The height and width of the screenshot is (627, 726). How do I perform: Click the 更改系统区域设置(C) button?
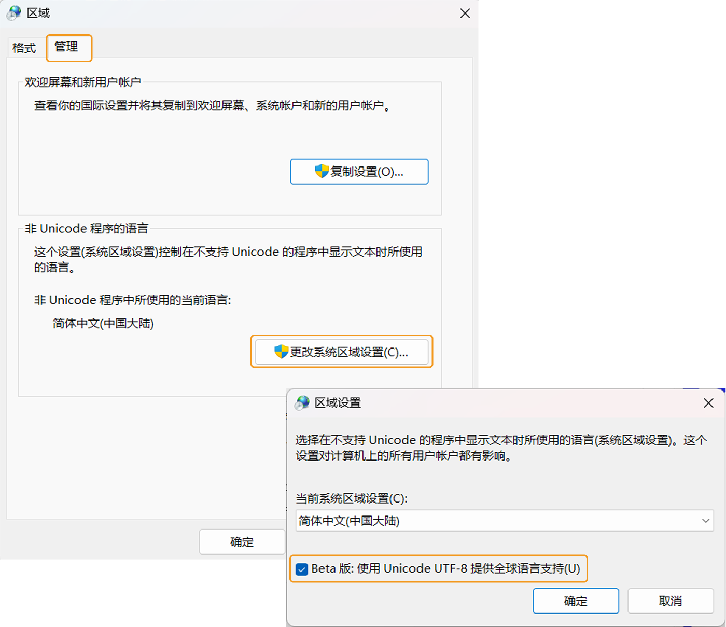[342, 352]
